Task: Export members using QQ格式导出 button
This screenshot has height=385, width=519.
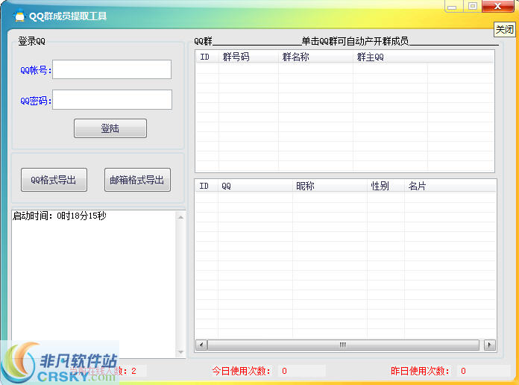Action: pos(54,180)
